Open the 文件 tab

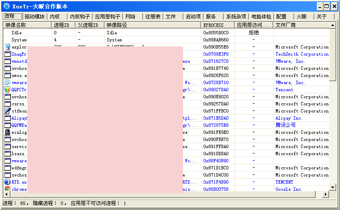pyautogui.click(x=173, y=16)
